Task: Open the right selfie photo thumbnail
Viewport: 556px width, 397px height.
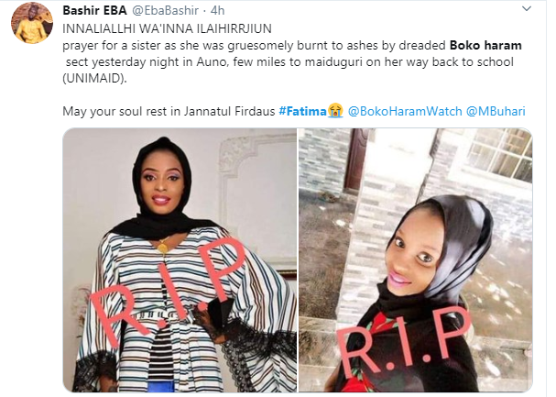Action: click(416, 260)
